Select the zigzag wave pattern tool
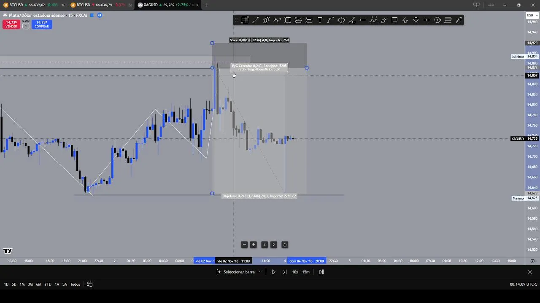The height and width of the screenshot is (303, 540). pyautogui.click(x=277, y=20)
